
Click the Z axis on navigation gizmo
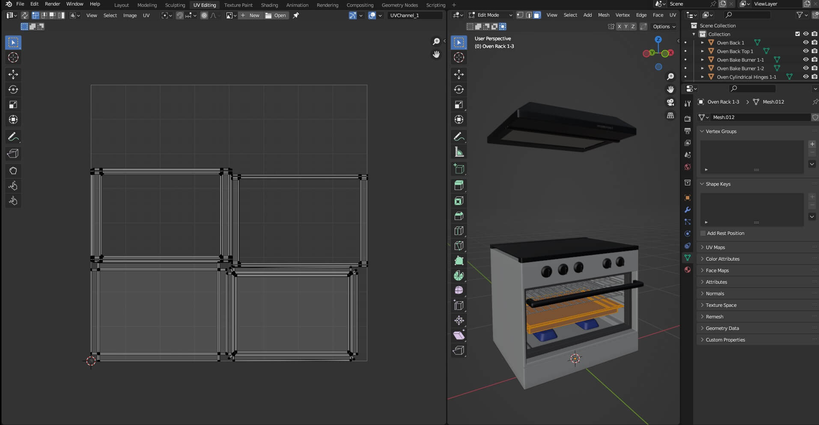[658, 39]
